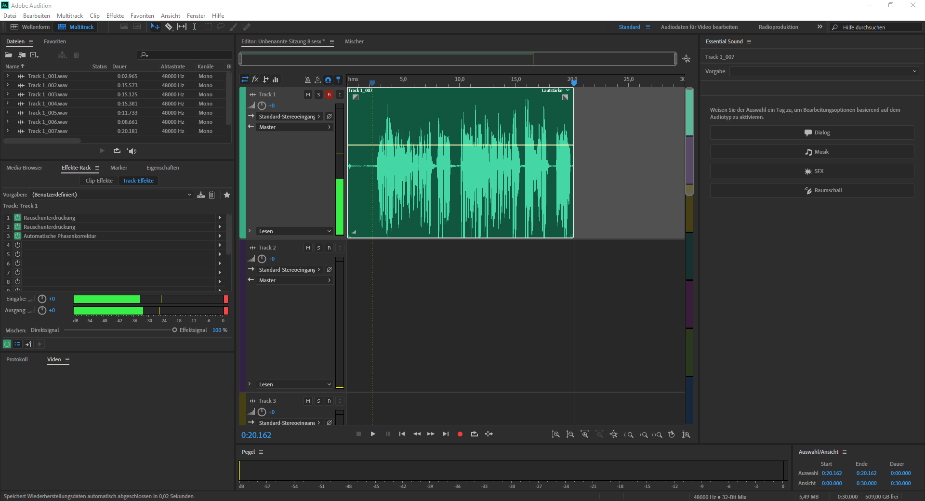
Task: Open the Vorgaben preset dropdown in Effekte-Rack
Action: tap(112, 195)
